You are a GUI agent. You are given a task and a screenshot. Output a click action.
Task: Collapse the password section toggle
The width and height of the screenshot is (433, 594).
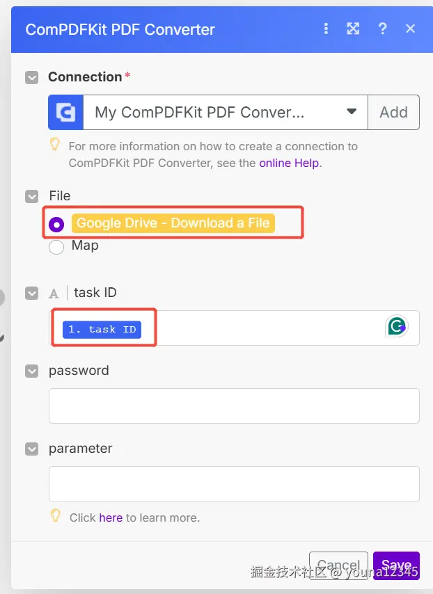(x=31, y=371)
